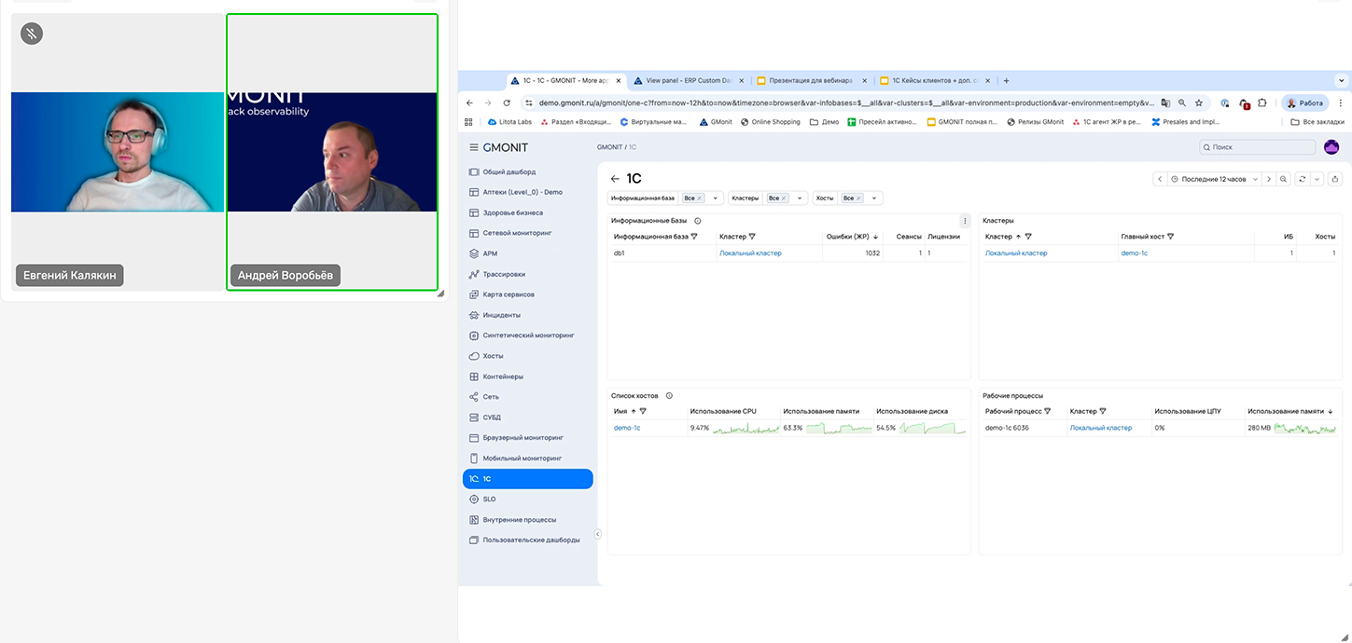
Task: Click the filter icon on Главный хост column
Action: click(x=1170, y=237)
